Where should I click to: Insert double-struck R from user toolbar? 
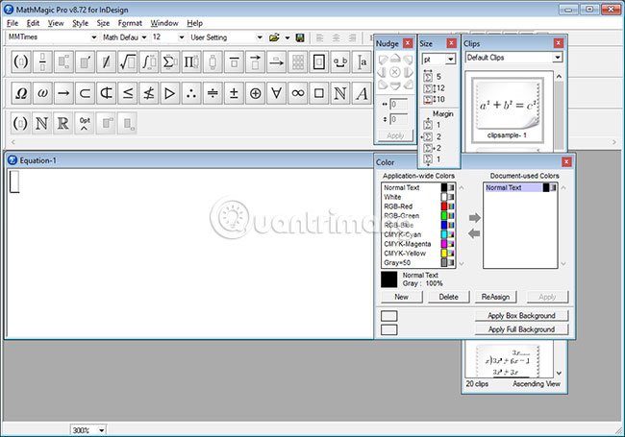[x=62, y=123]
